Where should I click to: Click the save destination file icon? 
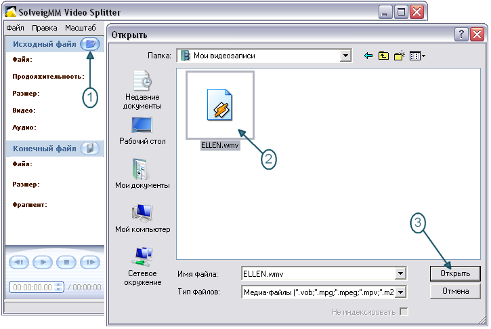click(90, 148)
